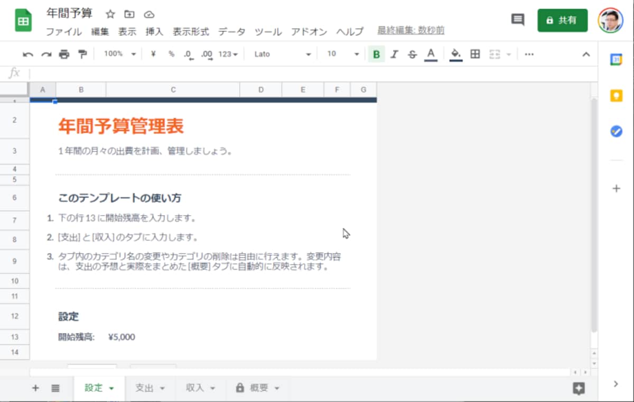The image size is (634, 402).
Task: Open the Google account avatar
Action: point(611,20)
